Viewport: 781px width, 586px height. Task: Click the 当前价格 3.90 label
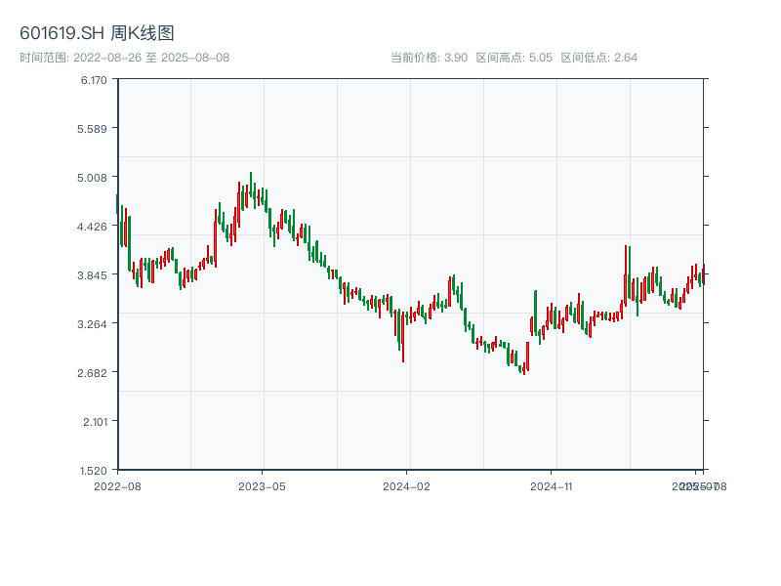(x=429, y=58)
